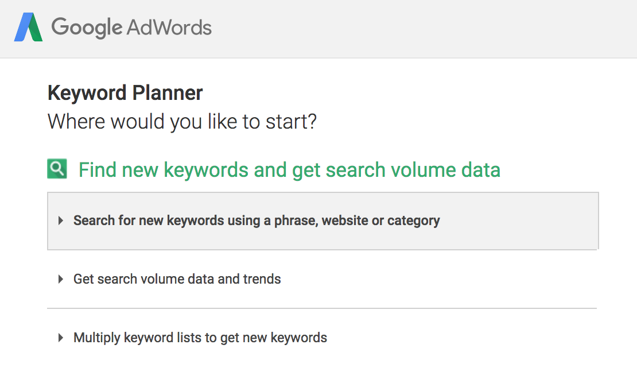Click the word "category" in the first option
The width and height of the screenshot is (637, 387).
click(x=413, y=221)
